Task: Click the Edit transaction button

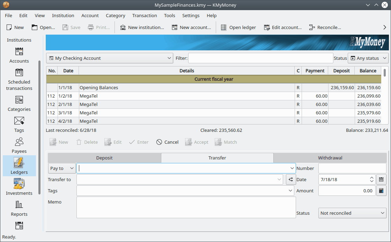Action: point(113,142)
